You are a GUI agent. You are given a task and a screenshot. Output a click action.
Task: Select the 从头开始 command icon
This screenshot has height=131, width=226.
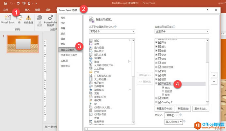(x=91, y=68)
